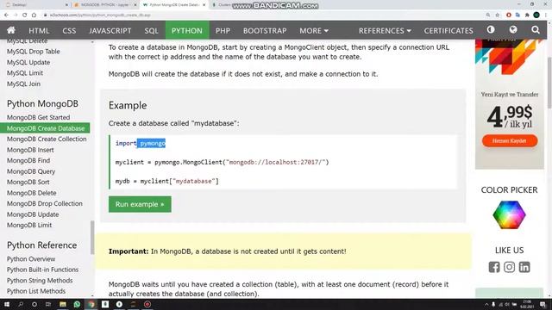Open MySQL Limit sidebar link
Image resolution: width=552 pixels, height=310 pixels.
tap(25, 73)
